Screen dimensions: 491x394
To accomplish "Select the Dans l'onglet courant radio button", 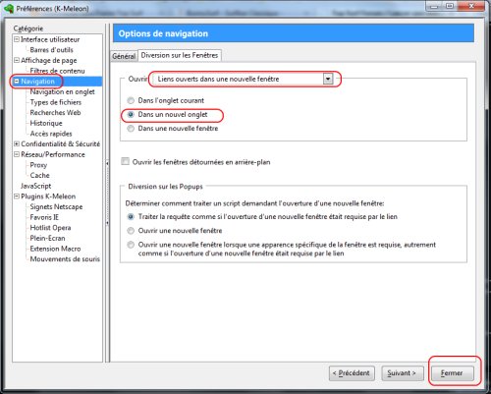I will coord(131,100).
